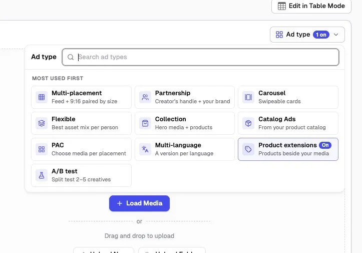This screenshot has width=362, height=253.
Task: Click 'Choose media per placement' text
Action: pyautogui.click(x=89, y=154)
